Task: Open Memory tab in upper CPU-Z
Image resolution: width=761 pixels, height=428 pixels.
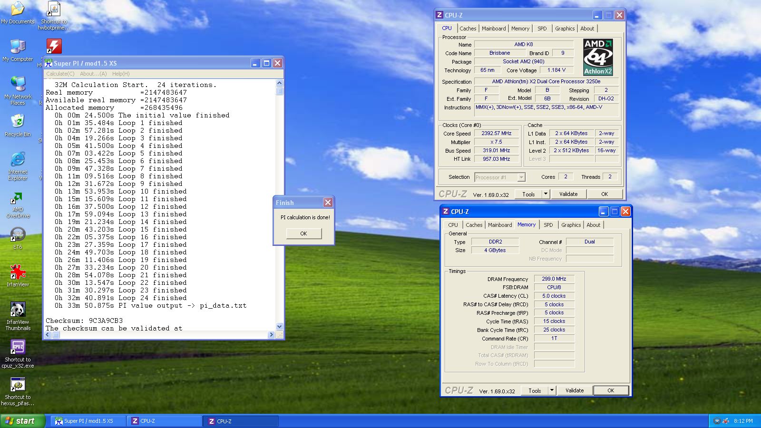Action: pyautogui.click(x=520, y=29)
